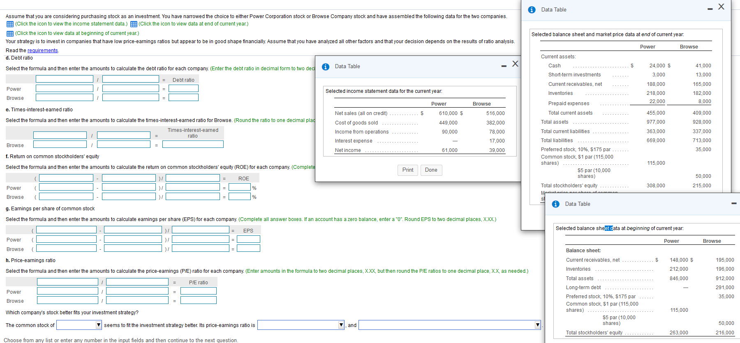
Task: Minimize the beginning-of-year Data Table window
Action: [734, 203]
